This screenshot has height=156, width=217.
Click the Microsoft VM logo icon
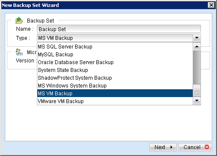[19, 52]
